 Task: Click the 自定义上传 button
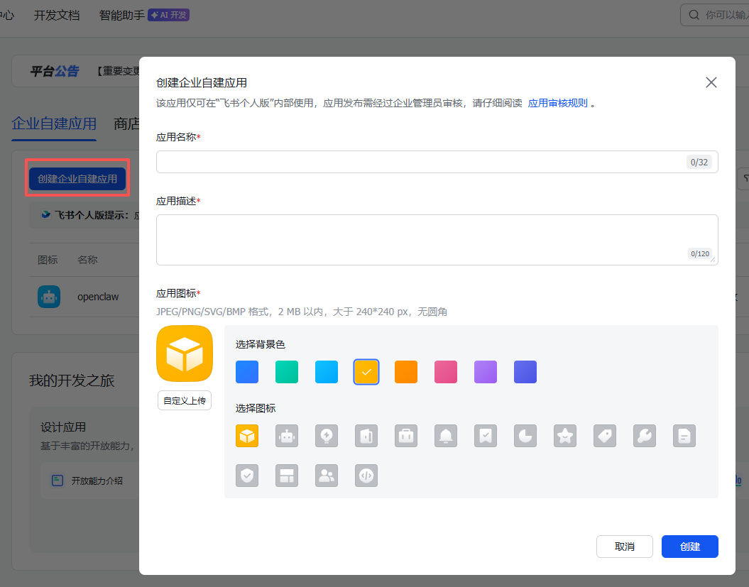coord(185,400)
